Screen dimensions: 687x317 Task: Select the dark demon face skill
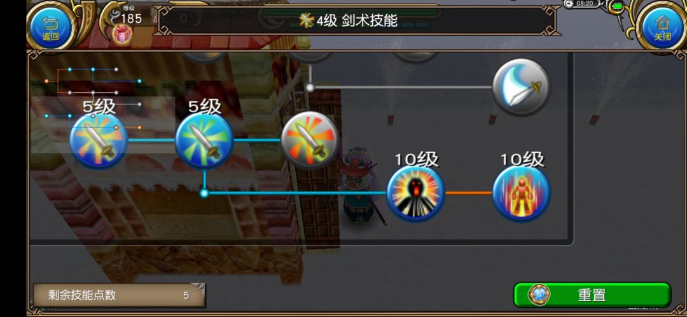[x=415, y=194]
